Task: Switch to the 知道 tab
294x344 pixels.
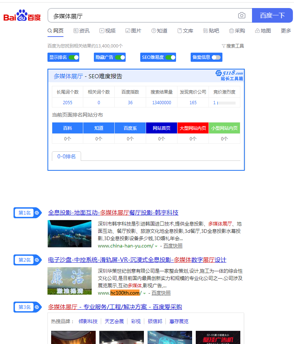Action: (159, 31)
